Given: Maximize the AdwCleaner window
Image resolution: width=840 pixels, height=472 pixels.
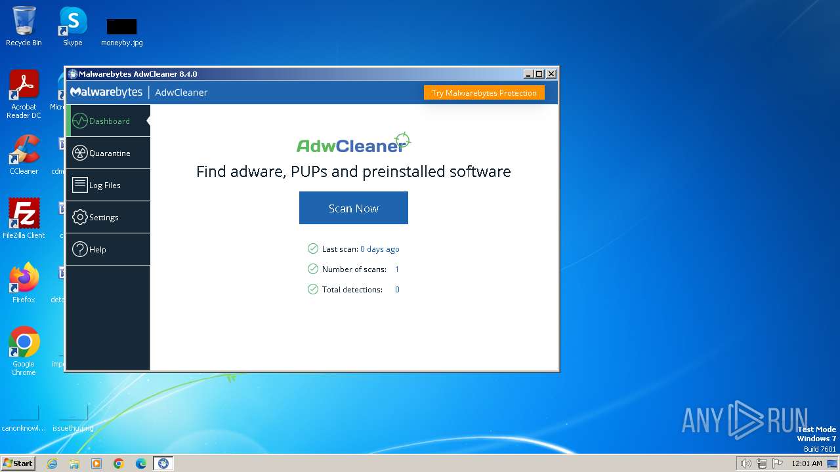Looking at the screenshot, I should click(x=539, y=74).
